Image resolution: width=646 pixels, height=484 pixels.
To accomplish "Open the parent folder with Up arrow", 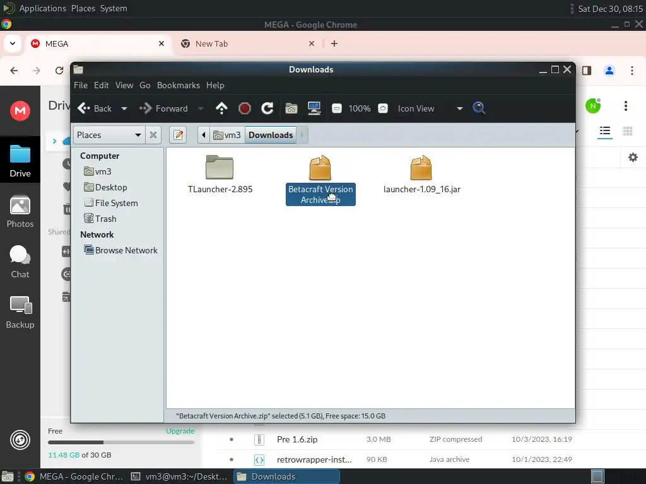I will (x=221, y=108).
